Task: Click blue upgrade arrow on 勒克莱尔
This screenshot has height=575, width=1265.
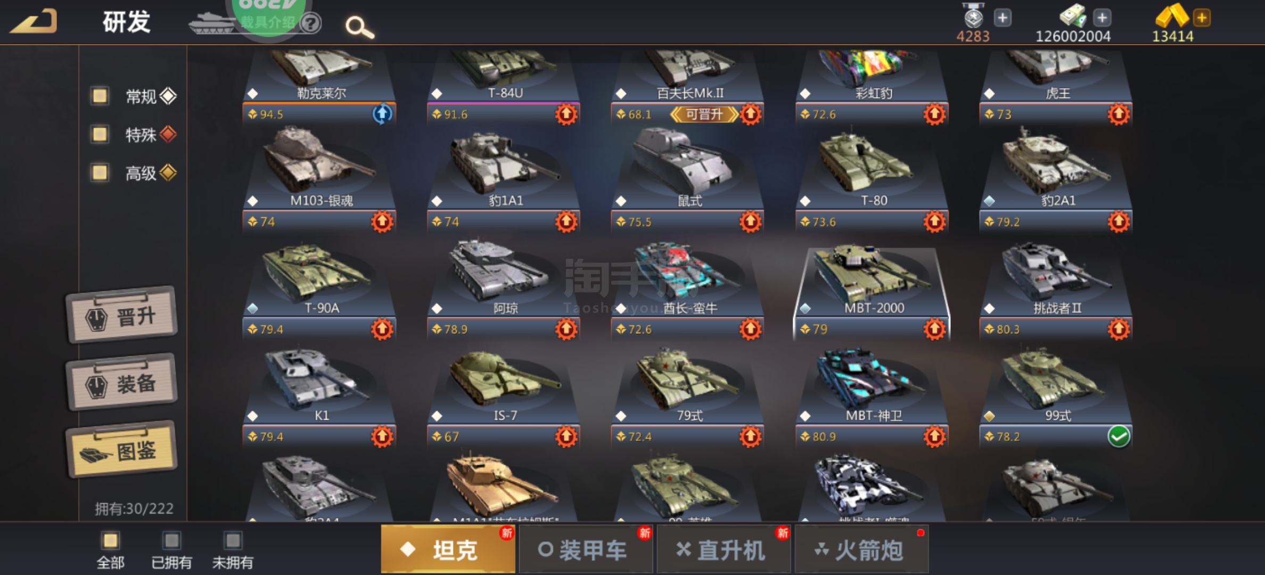Action: tap(382, 114)
